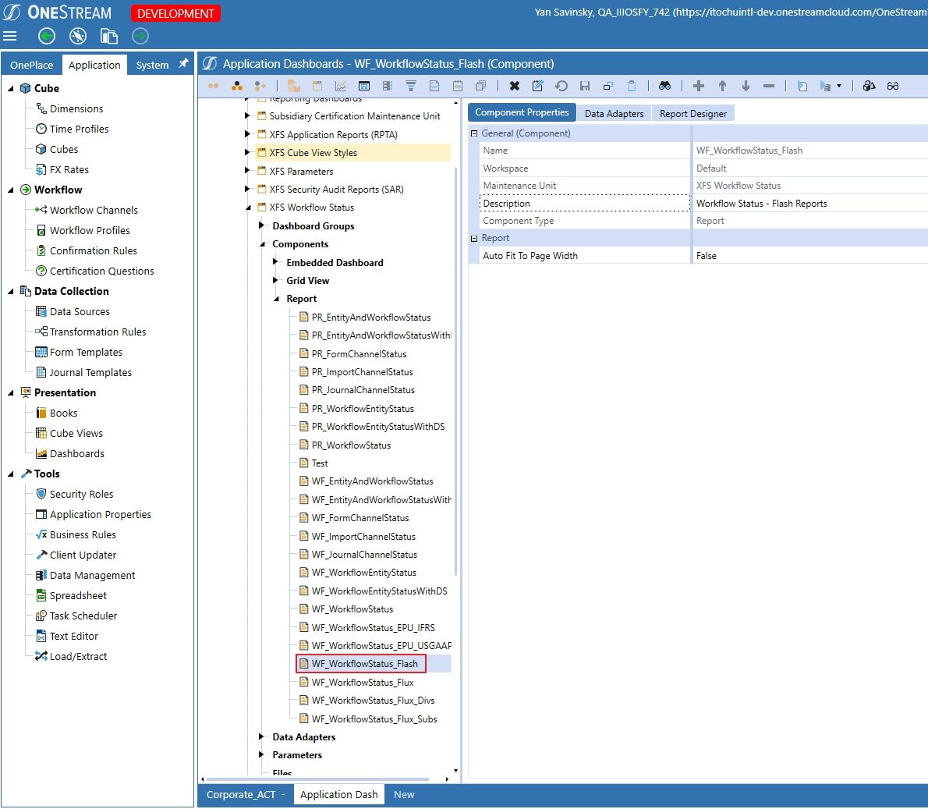Screen dimensions: 928x809
Task: Collapse the General (Component) section
Action: coord(474,133)
